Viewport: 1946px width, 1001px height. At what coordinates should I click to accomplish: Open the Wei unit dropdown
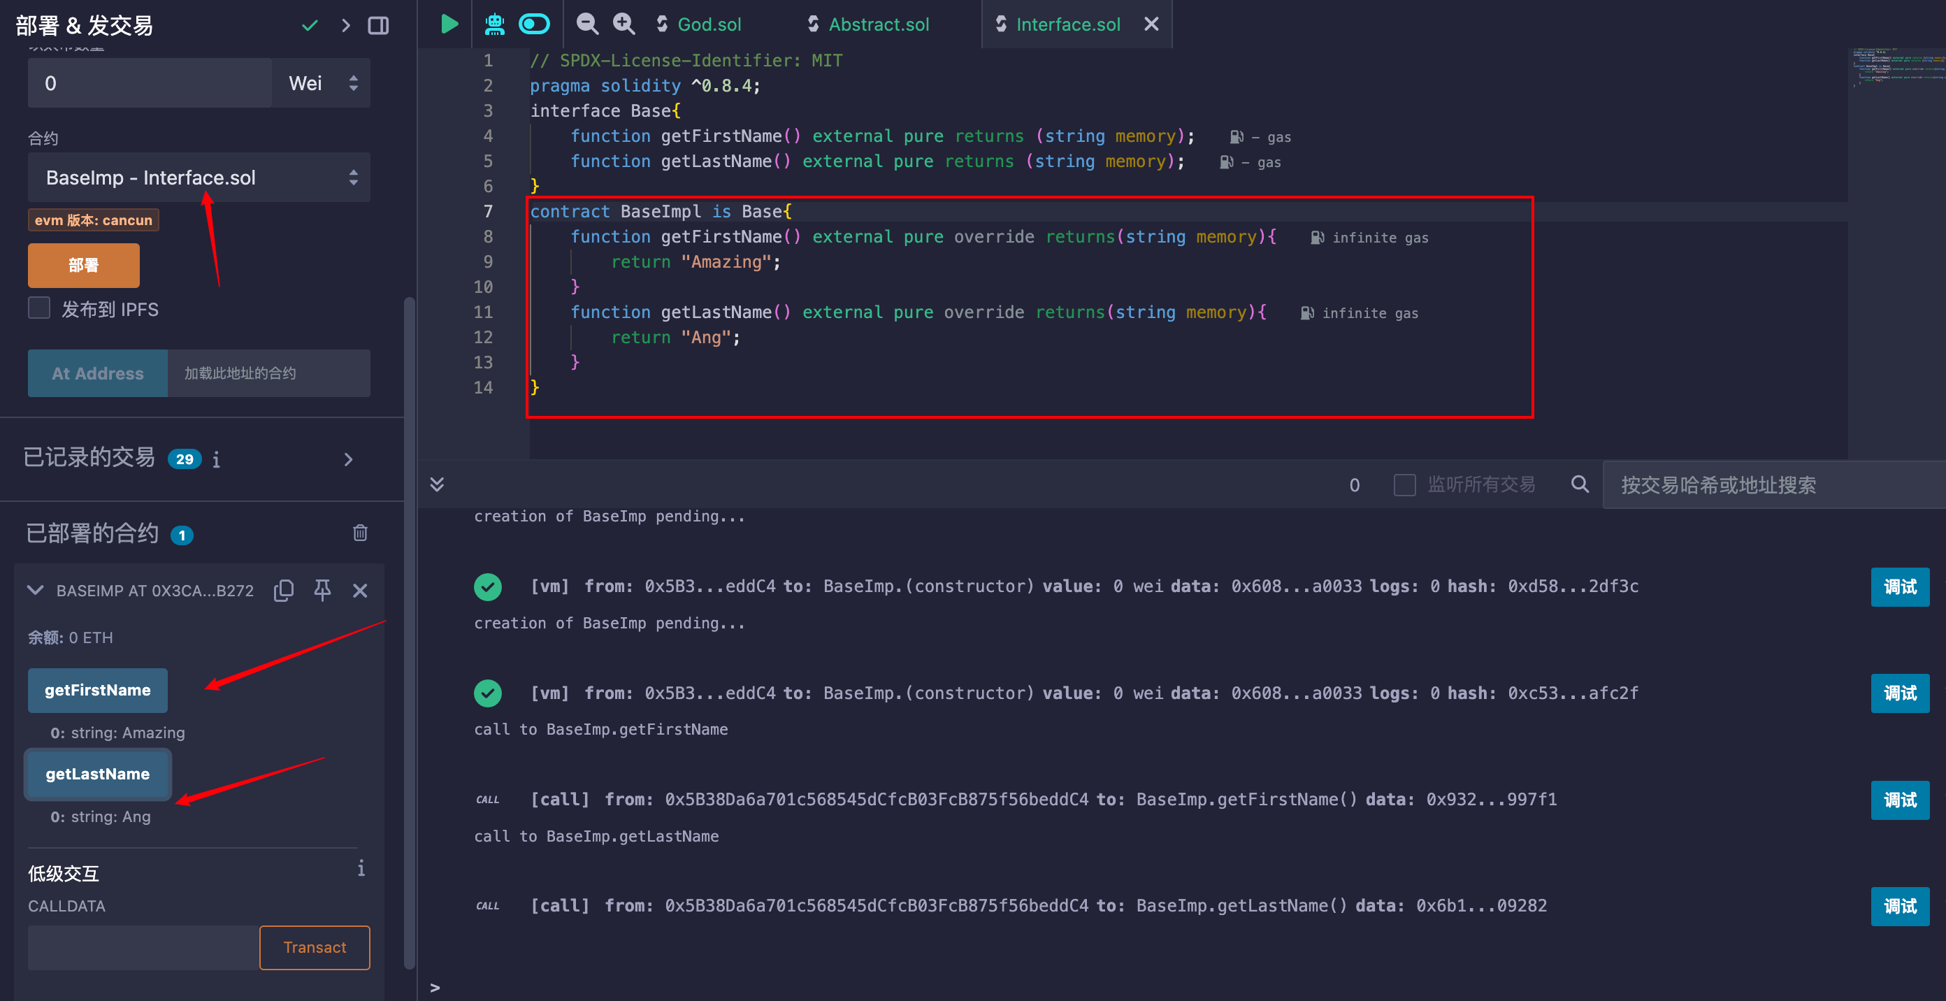click(321, 83)
